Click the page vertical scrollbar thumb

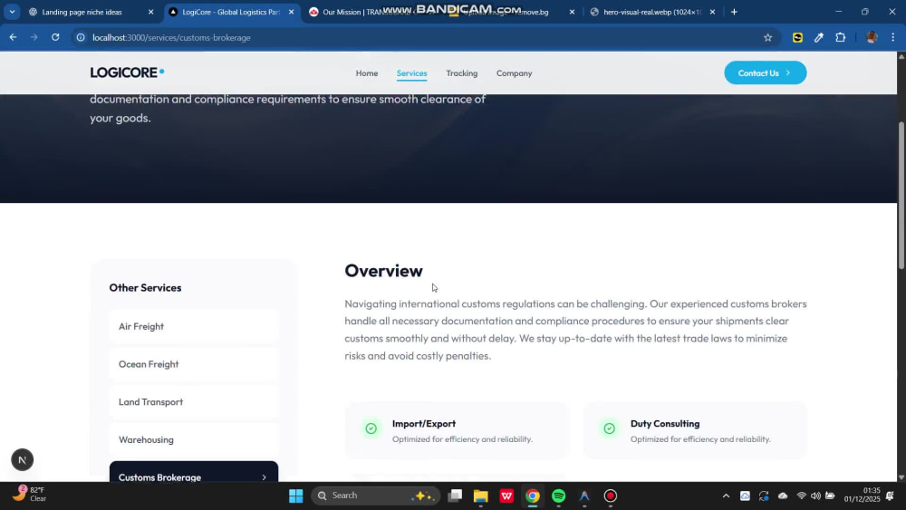pos(901,195)
